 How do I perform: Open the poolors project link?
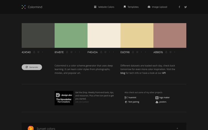(x=163, y=102)
